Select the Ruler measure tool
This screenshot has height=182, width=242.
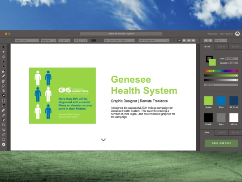click(4, 111)
